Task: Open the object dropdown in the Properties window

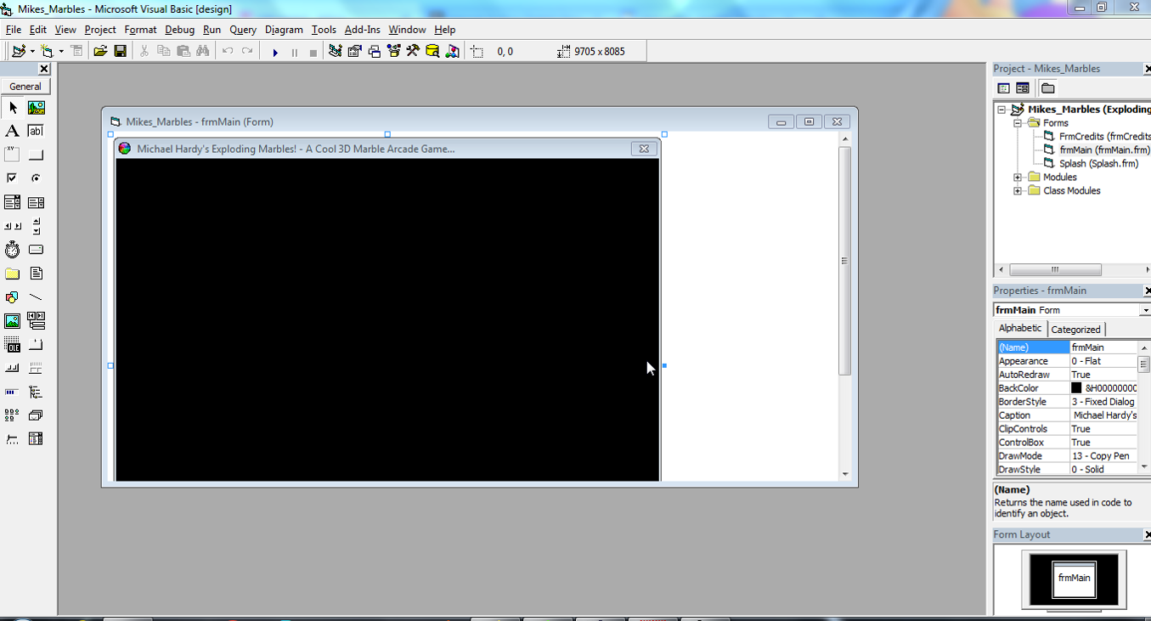Action: coord(1144,310)
